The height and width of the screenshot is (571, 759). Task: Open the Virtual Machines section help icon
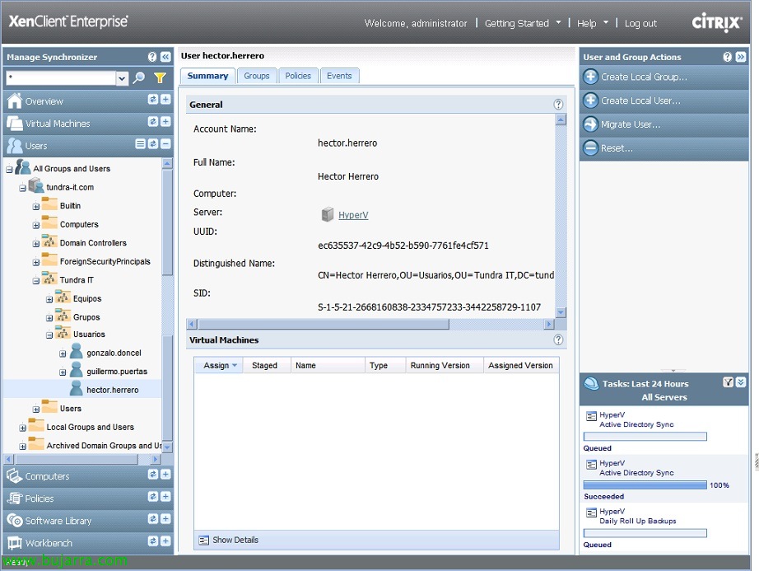tap(558, 339)
